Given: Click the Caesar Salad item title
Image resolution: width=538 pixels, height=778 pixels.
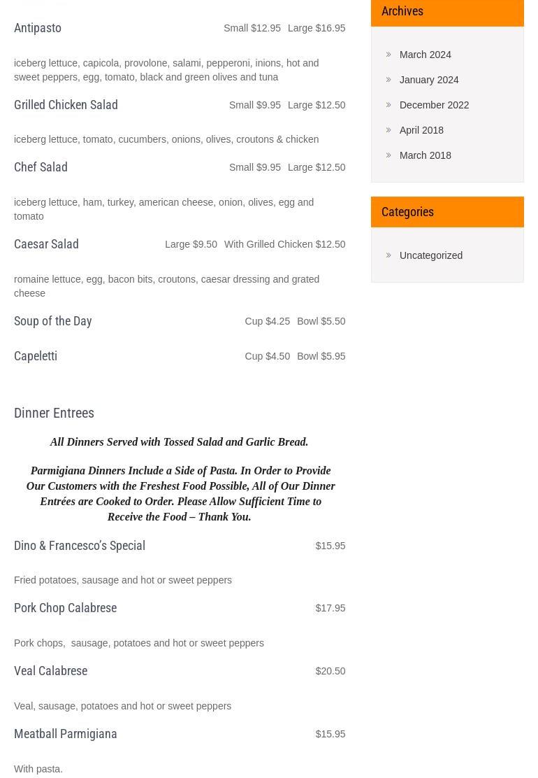Looking at the screenshot, I should pos(46,245).
